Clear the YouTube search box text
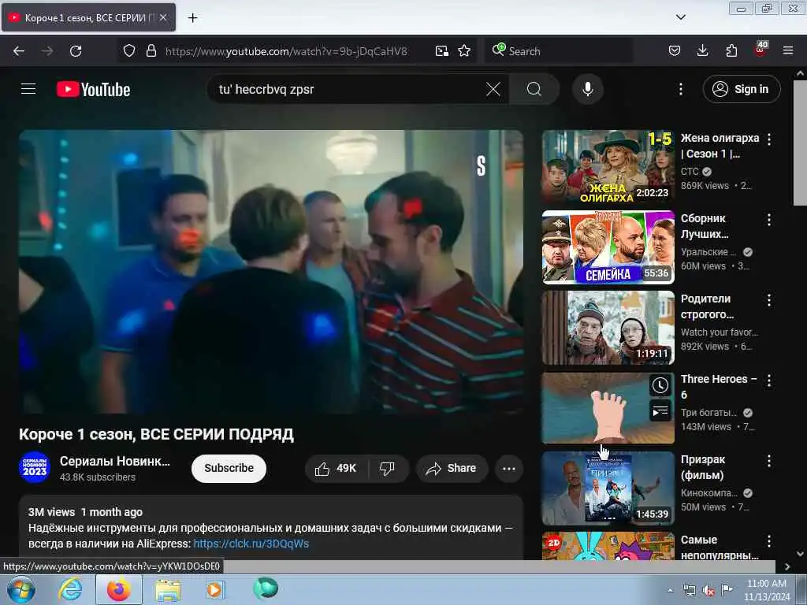This screenshot has width=807, height=605. (493, 89)
